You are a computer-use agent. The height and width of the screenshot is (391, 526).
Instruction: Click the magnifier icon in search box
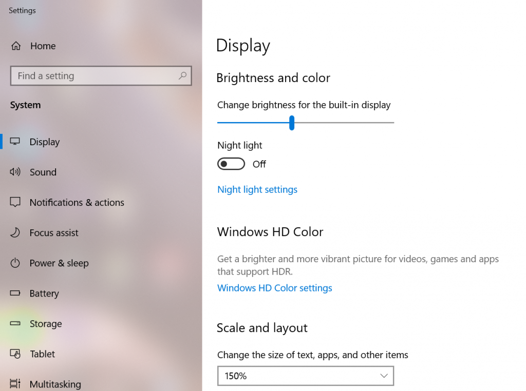[182, 76]
